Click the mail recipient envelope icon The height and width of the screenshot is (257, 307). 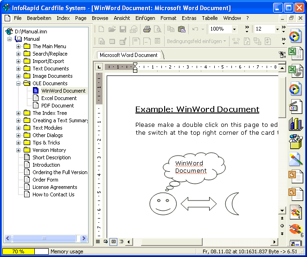point(134,29)
